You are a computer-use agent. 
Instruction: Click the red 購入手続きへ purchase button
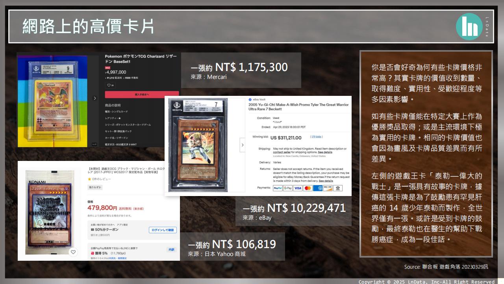(142, 95)
